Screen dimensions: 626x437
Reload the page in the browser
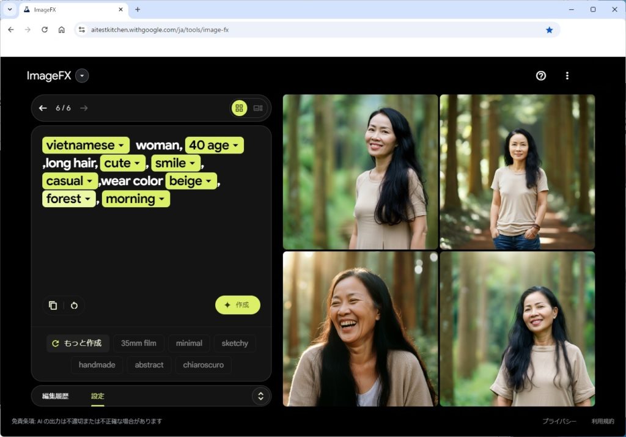pyautogui.click(x=45, y=29)
